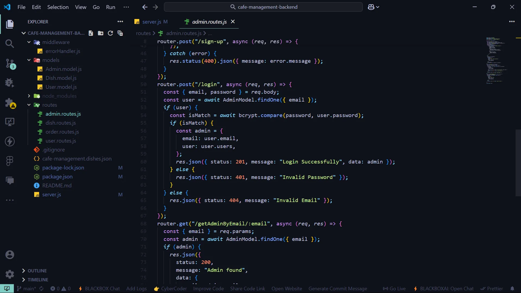Screen dimensions: 521x293
Task: Go back in navigation history
Action: point(145,7)
